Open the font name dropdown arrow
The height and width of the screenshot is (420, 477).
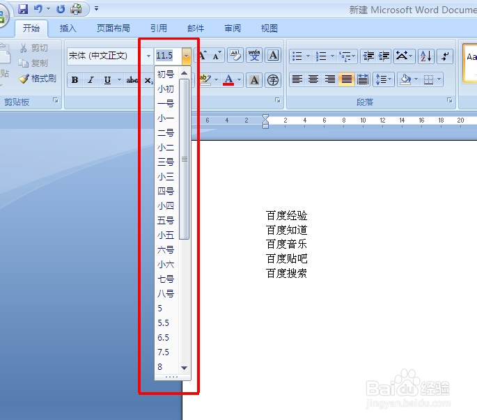pyautogui.click(x=148, y=56)
